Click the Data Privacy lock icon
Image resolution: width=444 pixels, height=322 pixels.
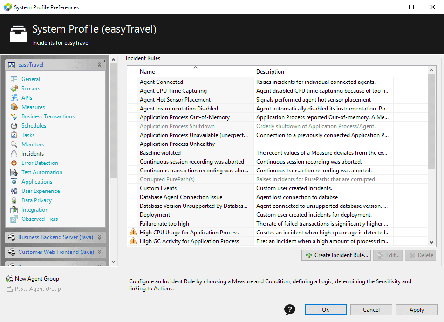coord(14,200)
